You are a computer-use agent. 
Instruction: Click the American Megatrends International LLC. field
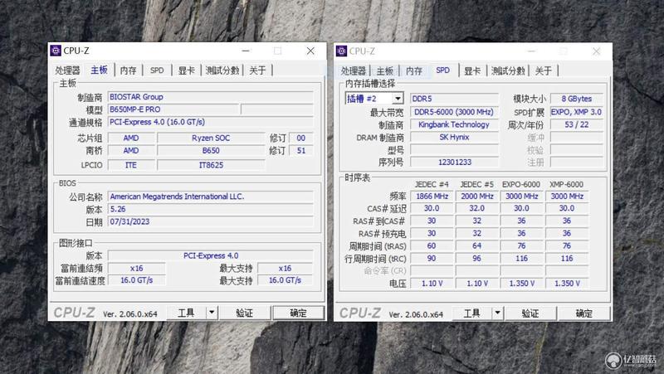[211, 197]
